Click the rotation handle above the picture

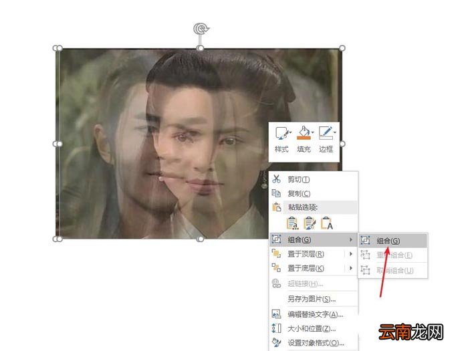tap(201, 29)
